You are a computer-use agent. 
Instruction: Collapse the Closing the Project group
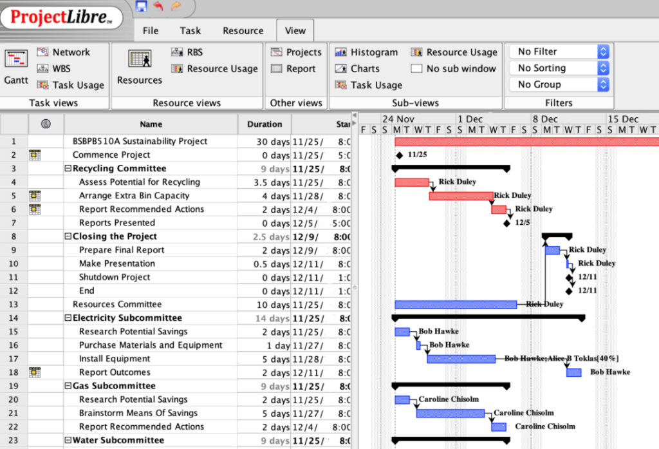coord(68,236)
